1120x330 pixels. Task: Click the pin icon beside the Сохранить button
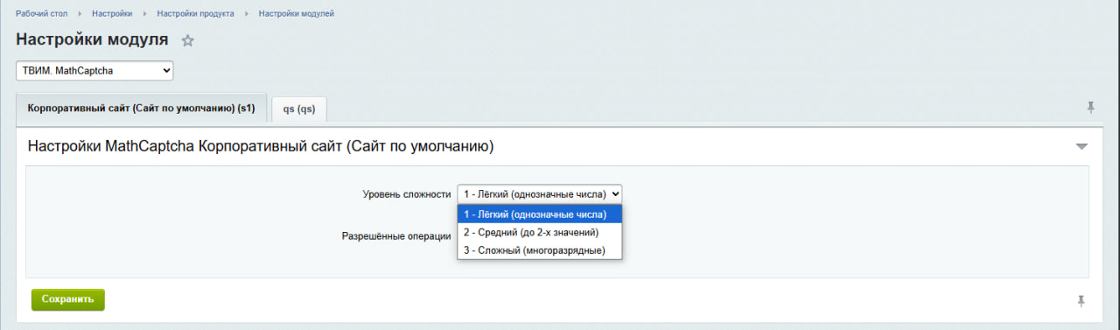click(x=1081, y=301)
